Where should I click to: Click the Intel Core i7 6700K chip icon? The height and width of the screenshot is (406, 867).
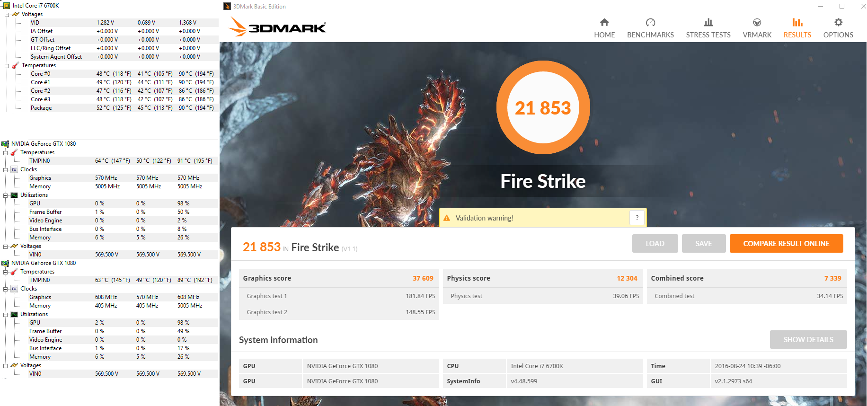7,6
